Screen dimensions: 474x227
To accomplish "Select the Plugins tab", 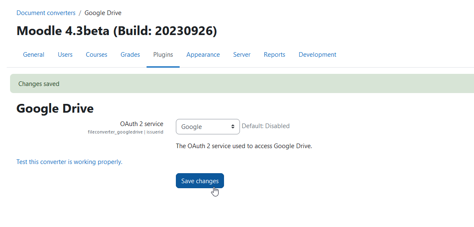I will (x=163, y=55).
